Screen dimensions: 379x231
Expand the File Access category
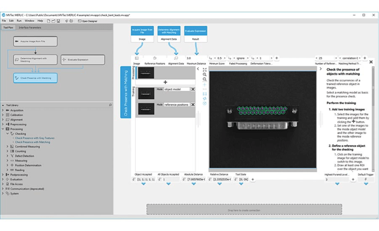3,184
